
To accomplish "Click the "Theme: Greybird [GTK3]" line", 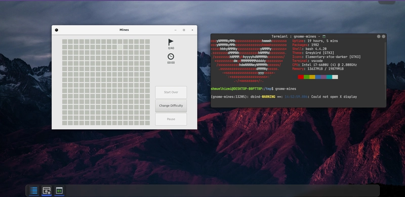I will point(313,53).
